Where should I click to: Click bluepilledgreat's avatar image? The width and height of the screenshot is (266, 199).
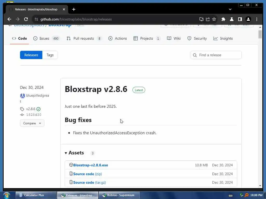point(22,96)
